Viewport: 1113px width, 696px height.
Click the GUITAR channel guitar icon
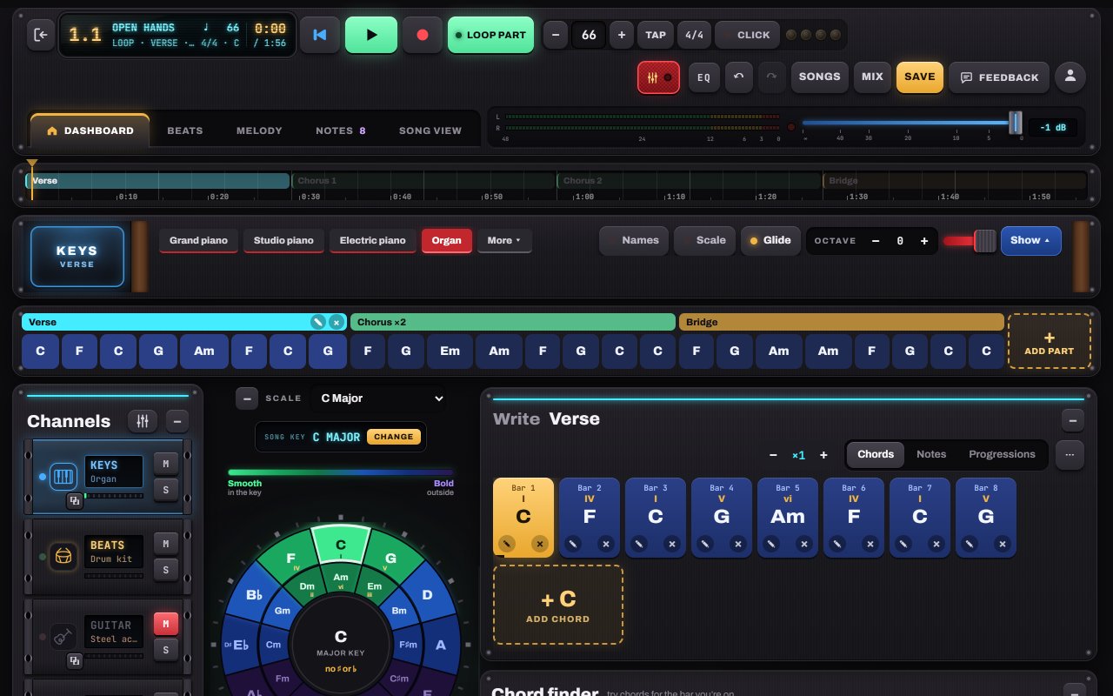tap(63, 637)
